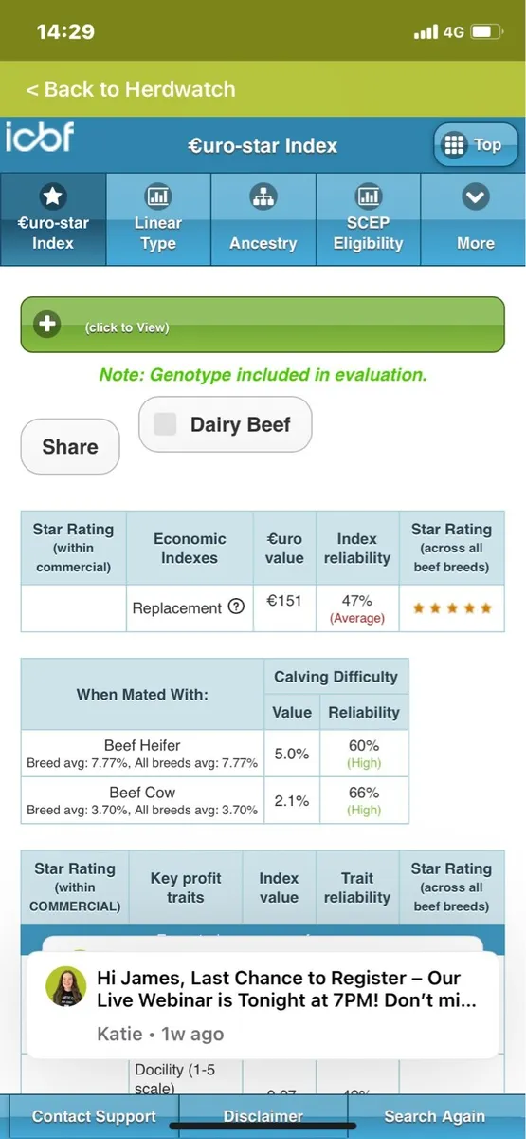Go Back to Herdwatch
Image resolution: width=526 pixels, height=1139 pixels.
coord(130,89)
